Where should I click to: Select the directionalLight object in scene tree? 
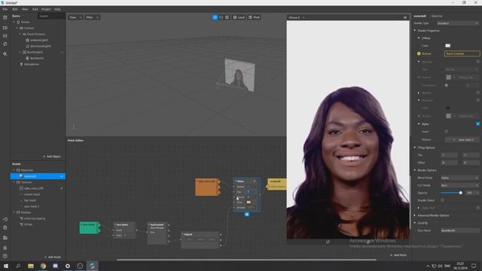[41, 46]
